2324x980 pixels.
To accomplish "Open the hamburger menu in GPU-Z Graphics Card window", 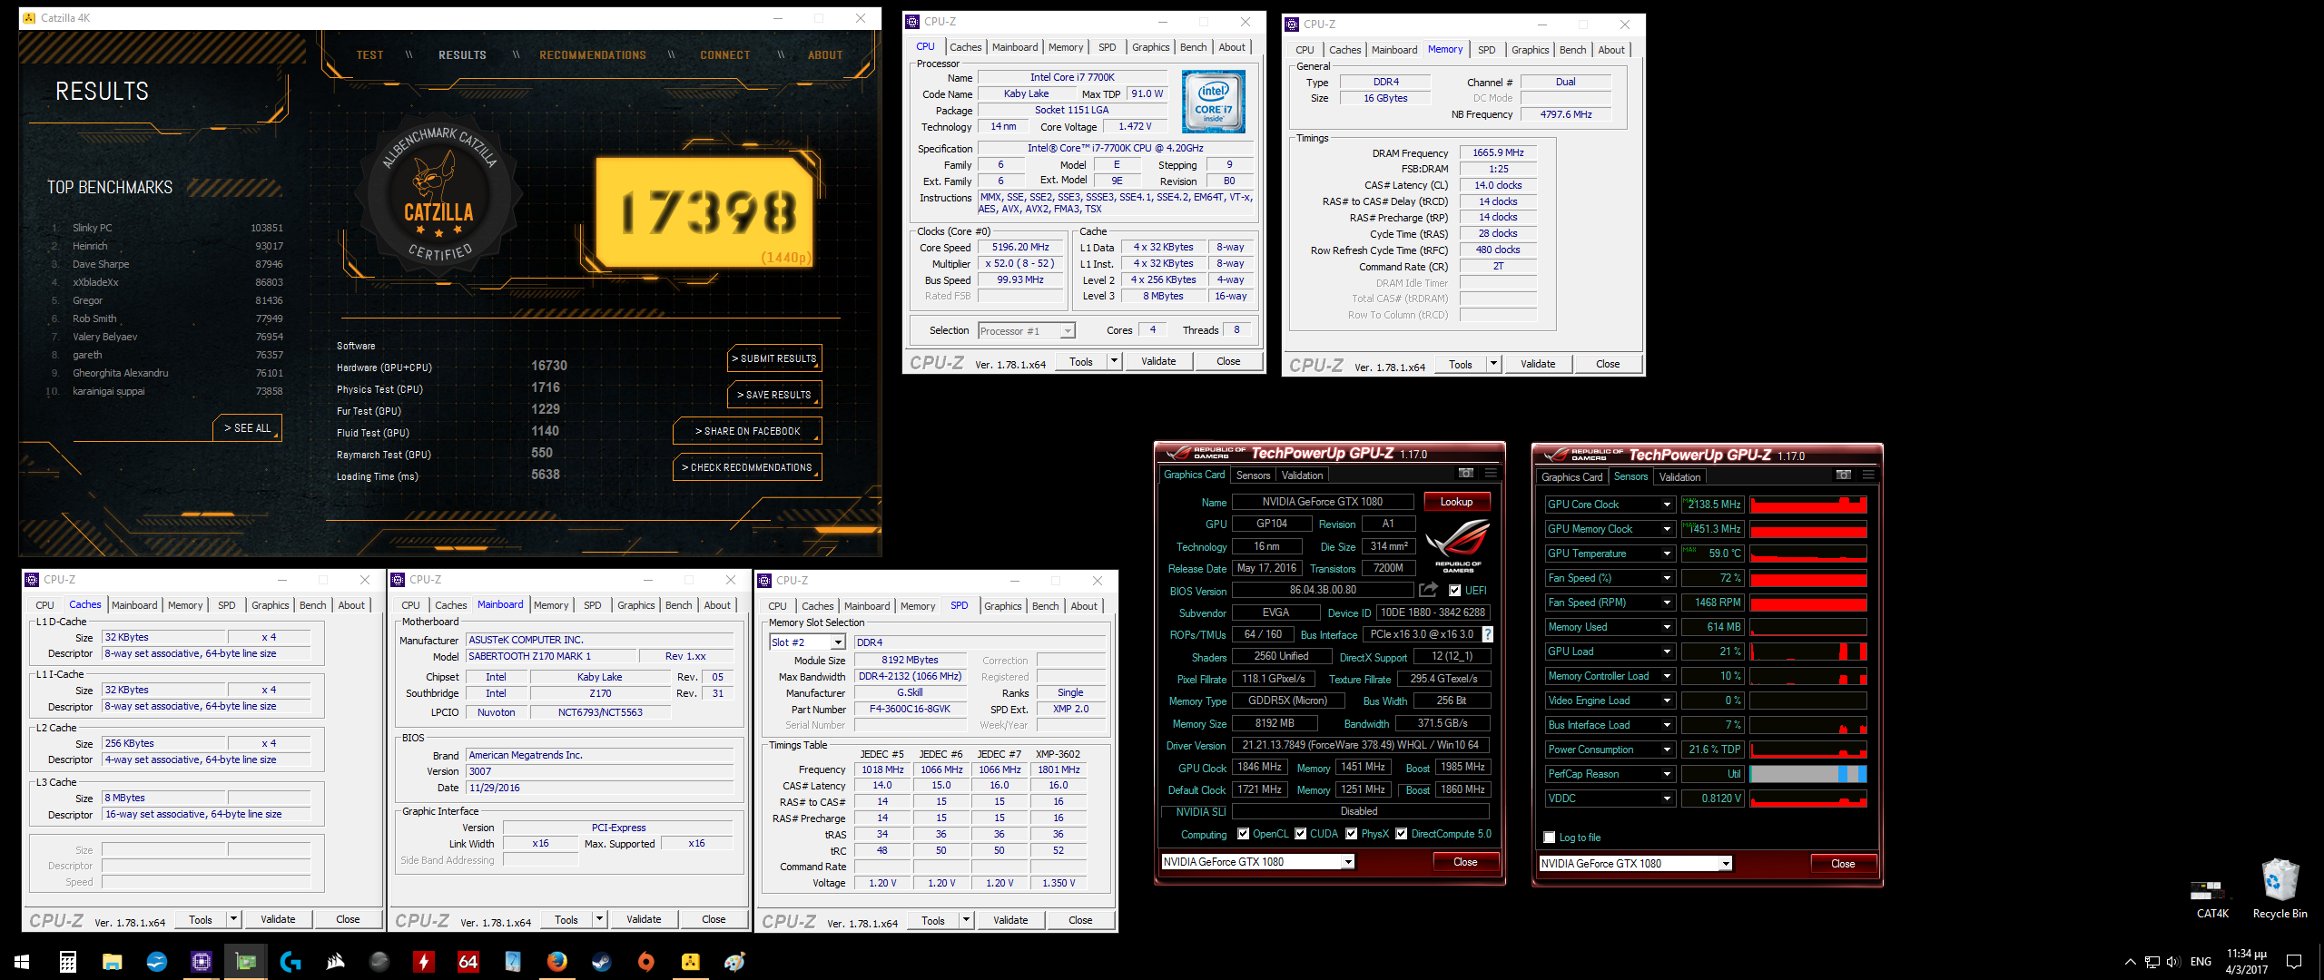I will pos(1491,473).
